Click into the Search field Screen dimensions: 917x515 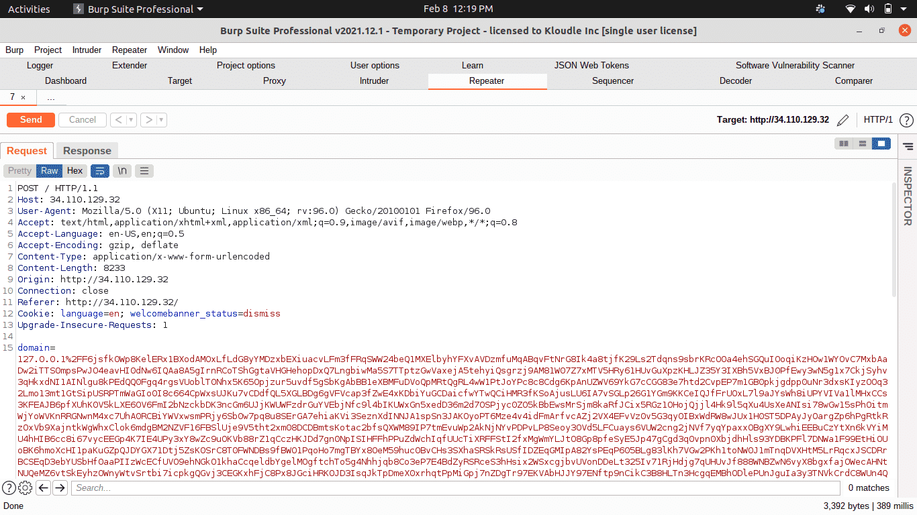pos(455,488)
